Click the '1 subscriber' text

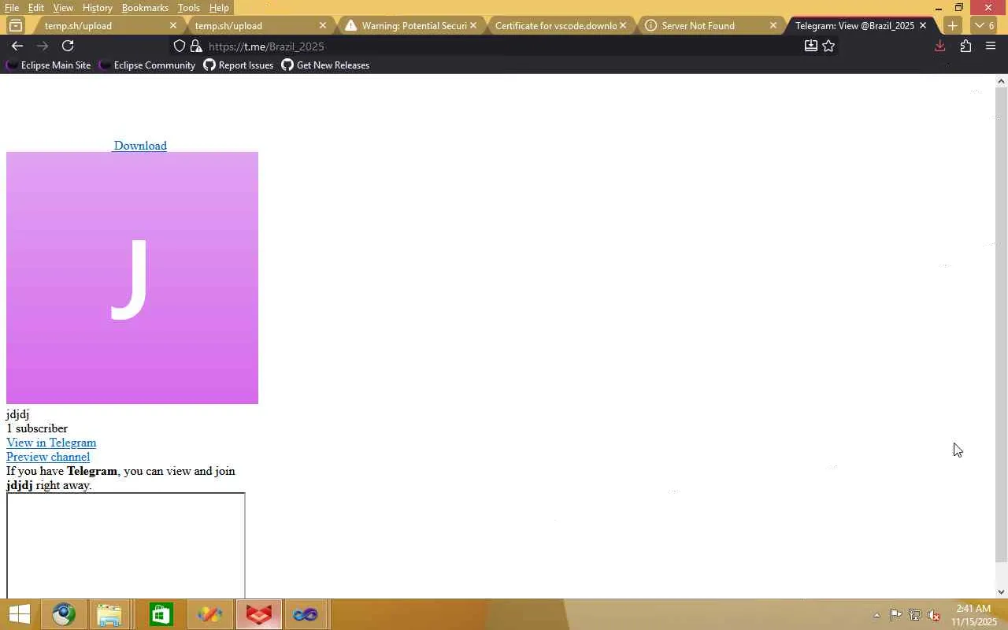(x=37, y=428)
